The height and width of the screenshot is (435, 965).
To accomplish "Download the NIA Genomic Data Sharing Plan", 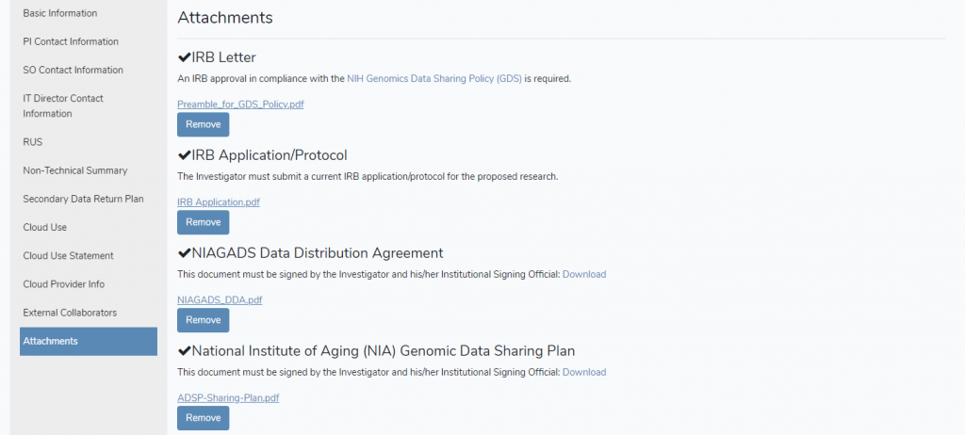I will click(x=583, y=372).
